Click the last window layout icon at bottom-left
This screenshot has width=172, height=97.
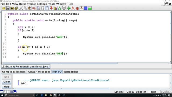pos(15,92)
